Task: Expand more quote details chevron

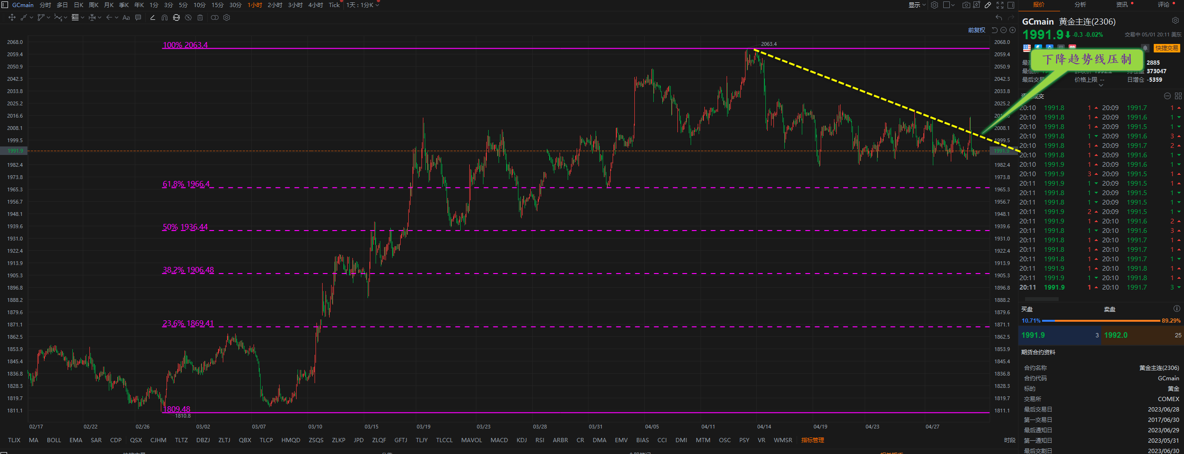Action: coord(1101,86)
